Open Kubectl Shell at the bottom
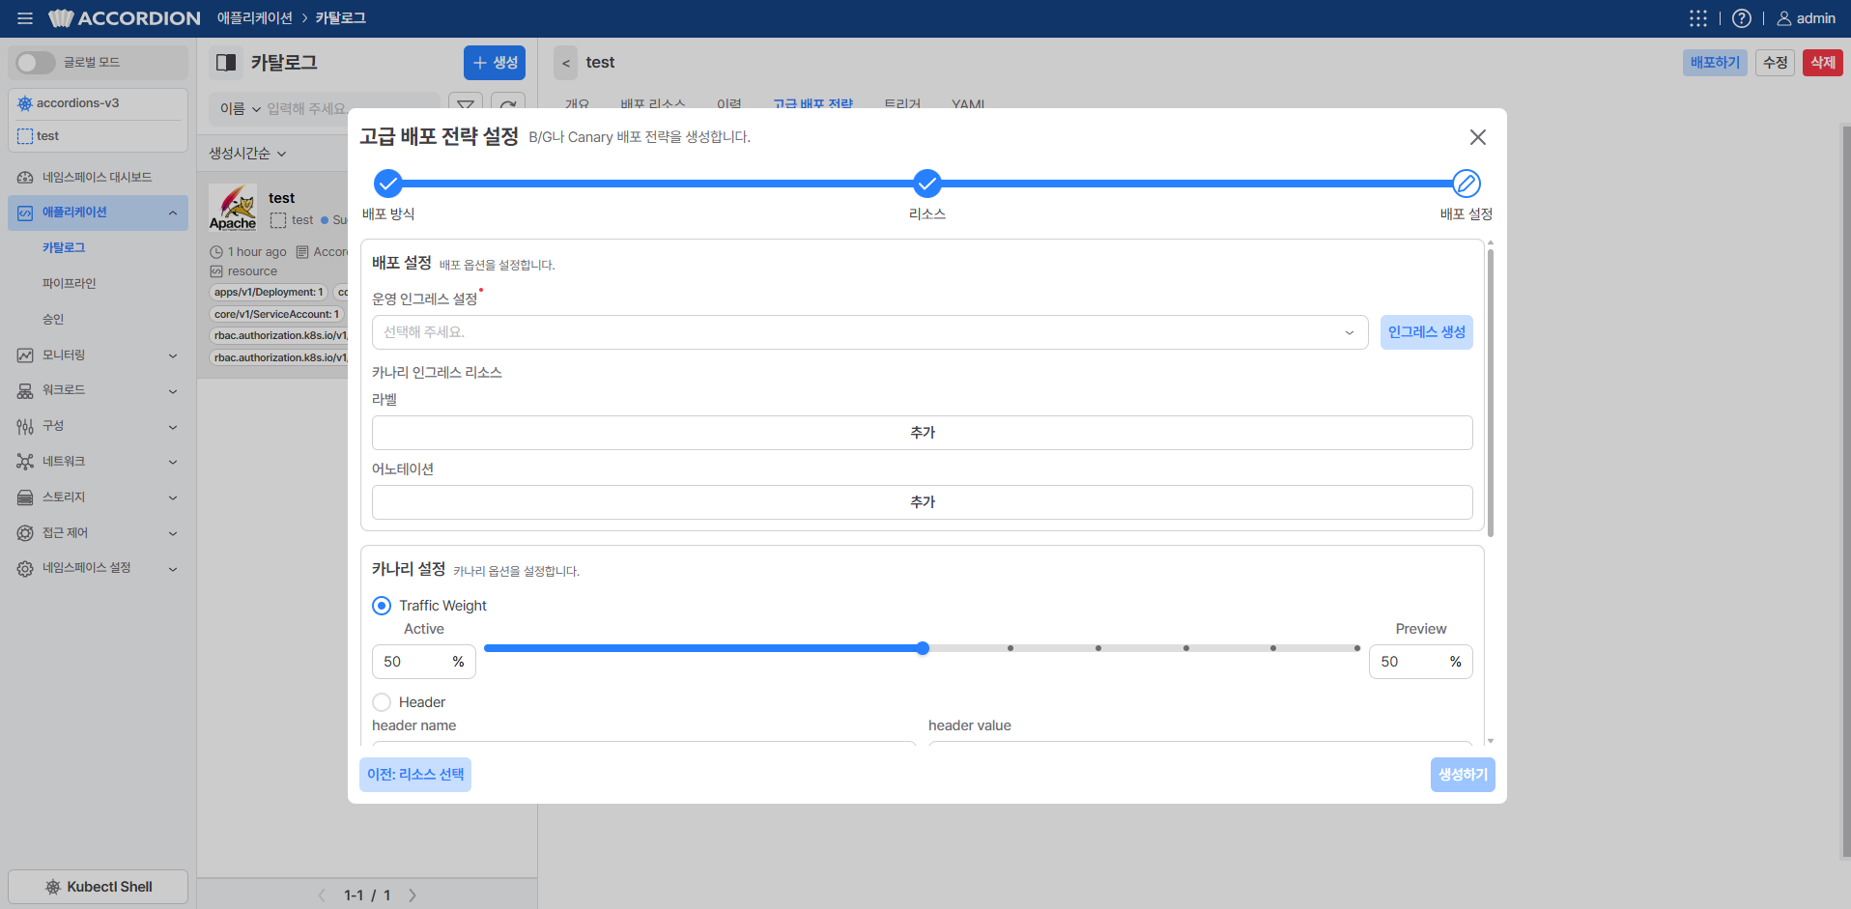Screen dimensions: 1851x909 99,887
